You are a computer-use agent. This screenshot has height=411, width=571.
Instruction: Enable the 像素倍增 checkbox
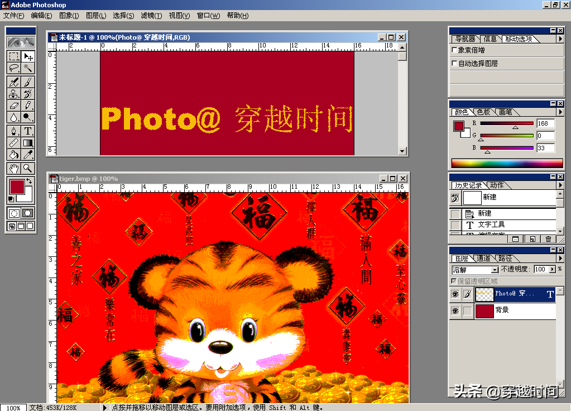(454, 50)
